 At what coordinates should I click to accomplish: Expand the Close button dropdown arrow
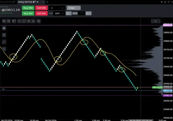[x=78, y=8]
